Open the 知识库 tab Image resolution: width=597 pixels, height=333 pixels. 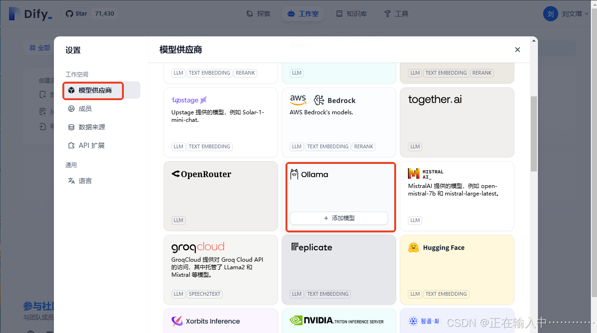pos(351,14)
